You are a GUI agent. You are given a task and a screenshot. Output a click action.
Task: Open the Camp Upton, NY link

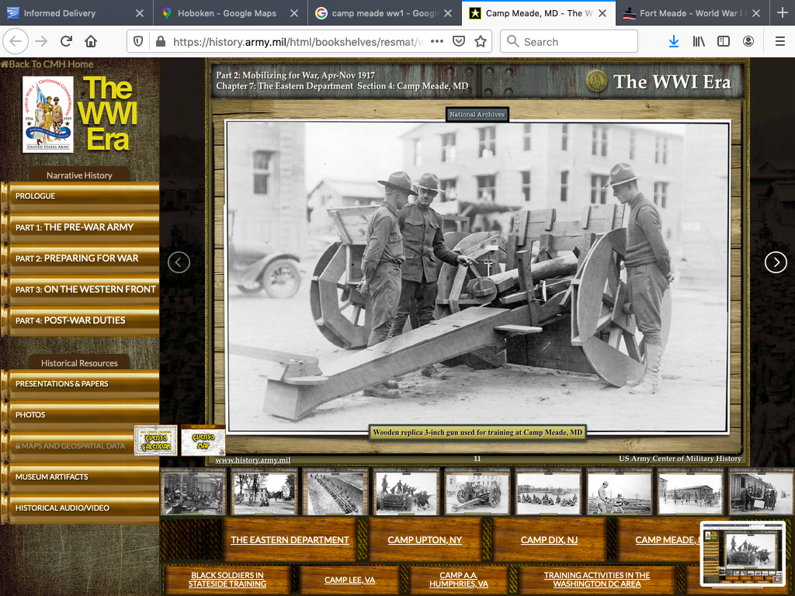(425, 540)
